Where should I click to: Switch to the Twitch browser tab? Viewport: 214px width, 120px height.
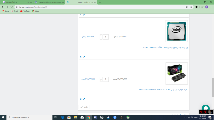[x=15, y=2]
